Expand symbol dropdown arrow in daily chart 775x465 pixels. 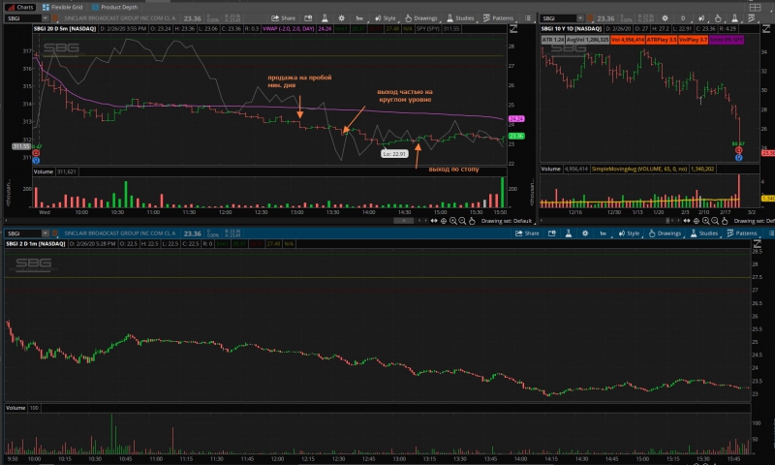[x=580, y=18]
